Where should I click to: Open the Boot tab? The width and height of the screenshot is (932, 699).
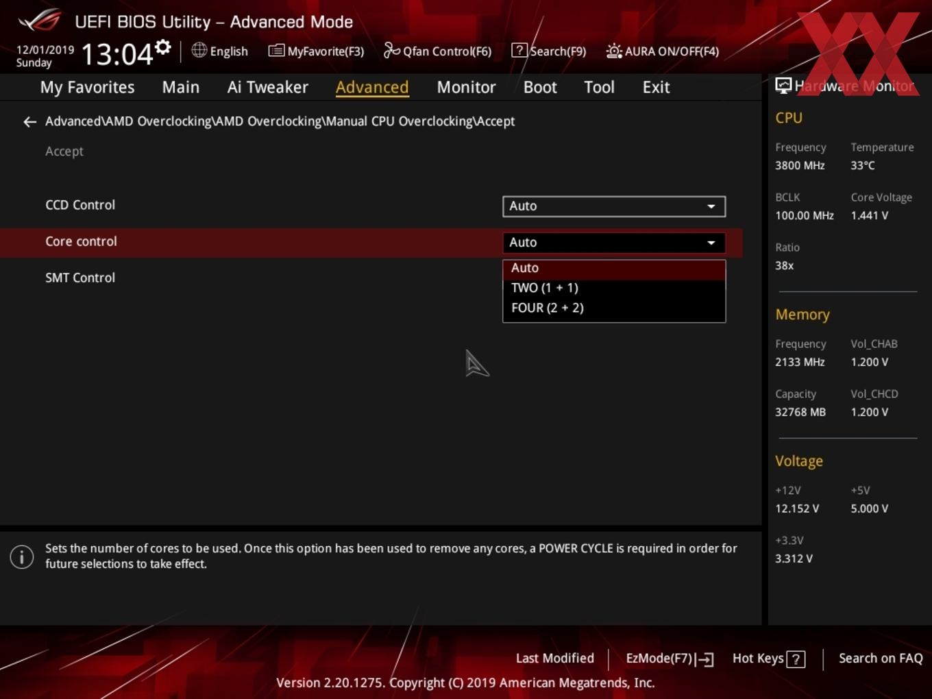point(540,87)
